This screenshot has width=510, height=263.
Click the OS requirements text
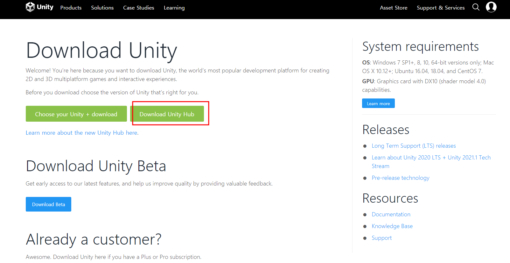coord(428,67)
